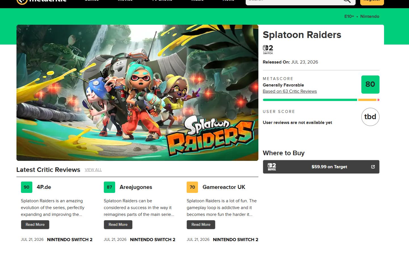Click the Generally Favorable label
This screenshot has height=259, width=409.
coord(283,85)
